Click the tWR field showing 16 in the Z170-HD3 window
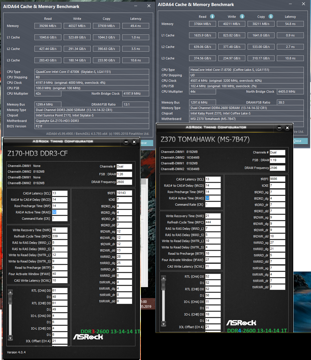Image resolution: width=311 pixels, height=360 pixels. [60, 230]
